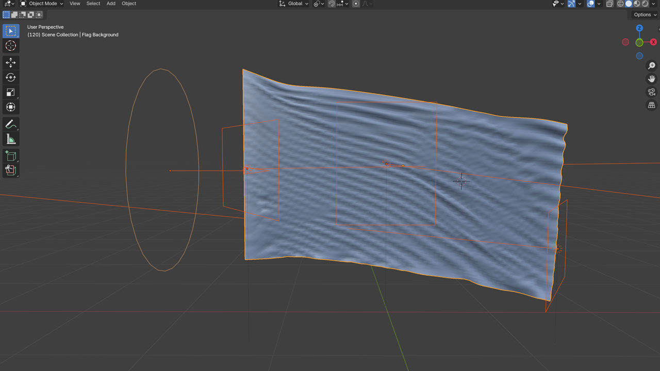The width and height of the screenshot is (660, 371).
Task: Open the Select menu
Action: point(93,4)
